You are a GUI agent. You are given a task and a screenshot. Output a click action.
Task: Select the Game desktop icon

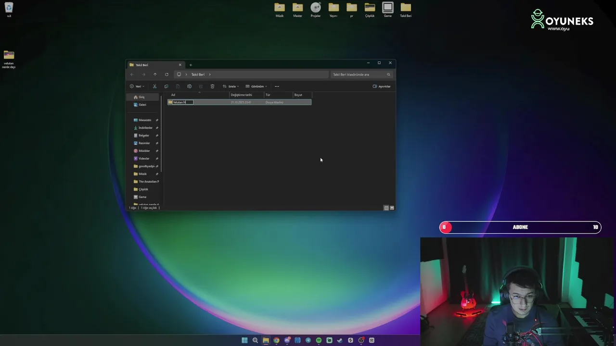[x=388, y=10]
